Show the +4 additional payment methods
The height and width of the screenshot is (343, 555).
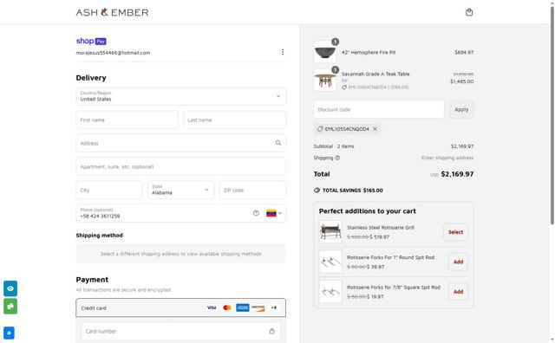[x=274, y=307]
